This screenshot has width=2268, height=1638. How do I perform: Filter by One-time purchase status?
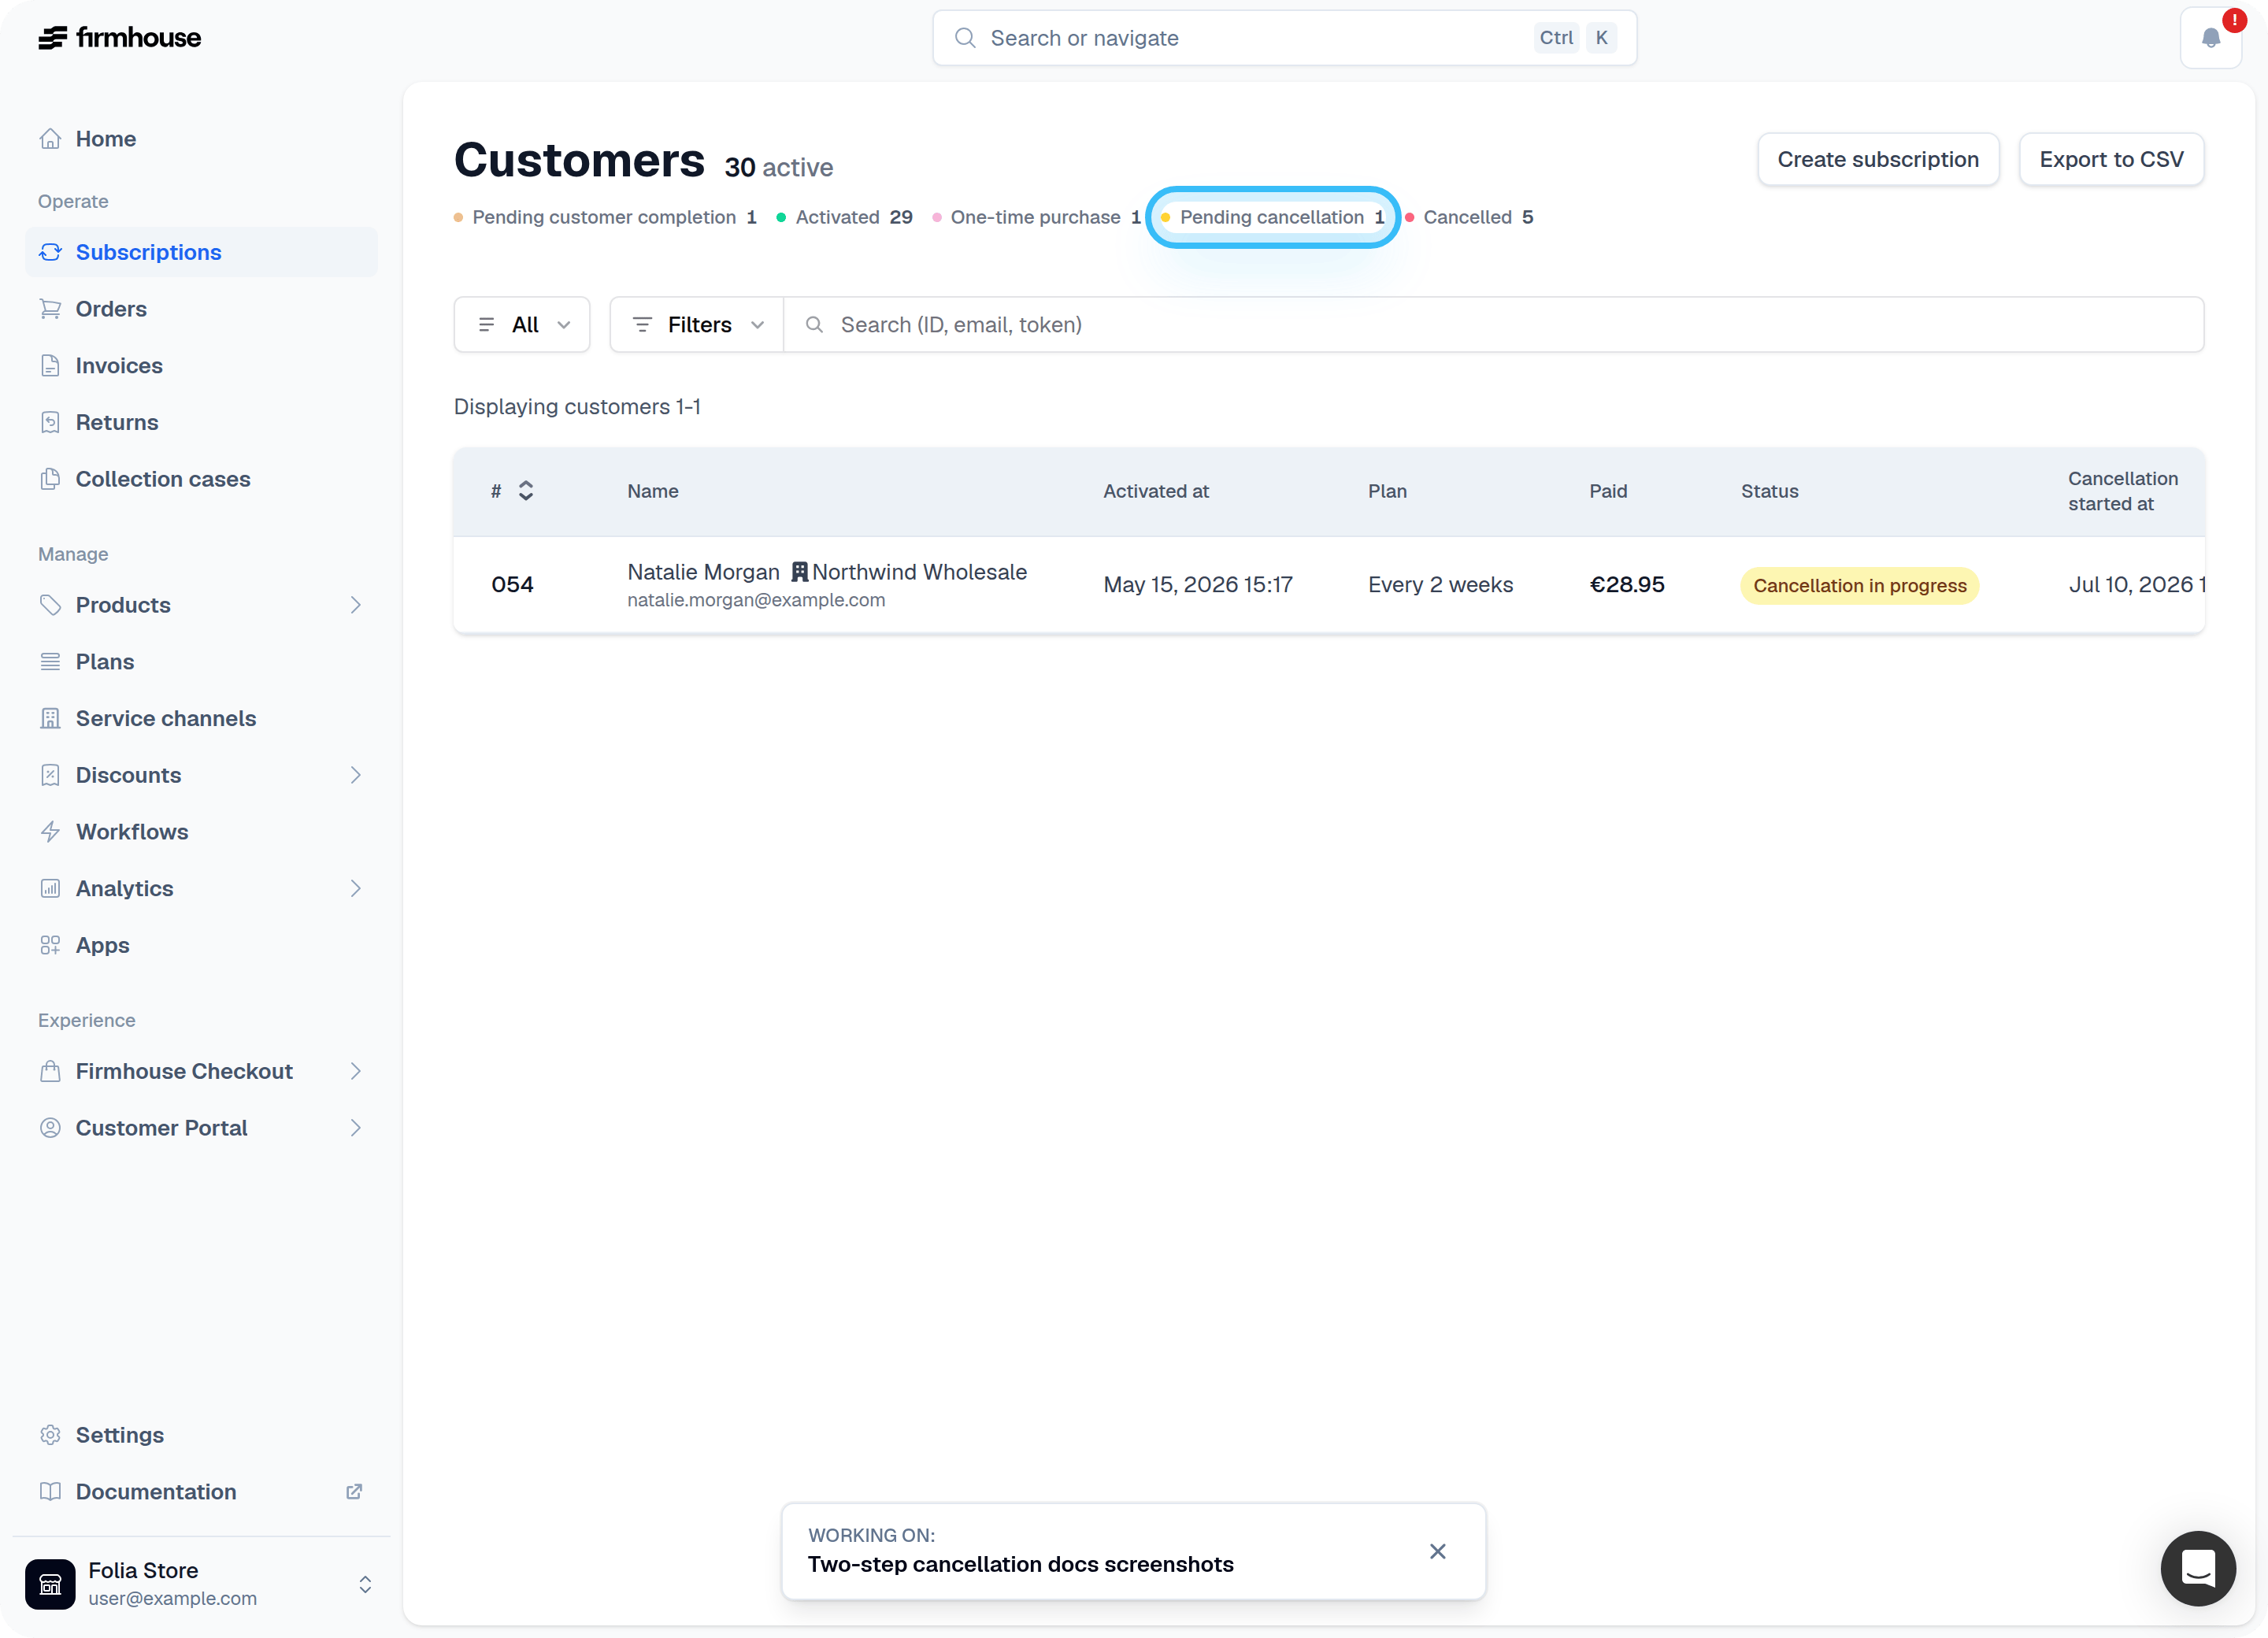pyautogui.click(x=1036, y=217)
